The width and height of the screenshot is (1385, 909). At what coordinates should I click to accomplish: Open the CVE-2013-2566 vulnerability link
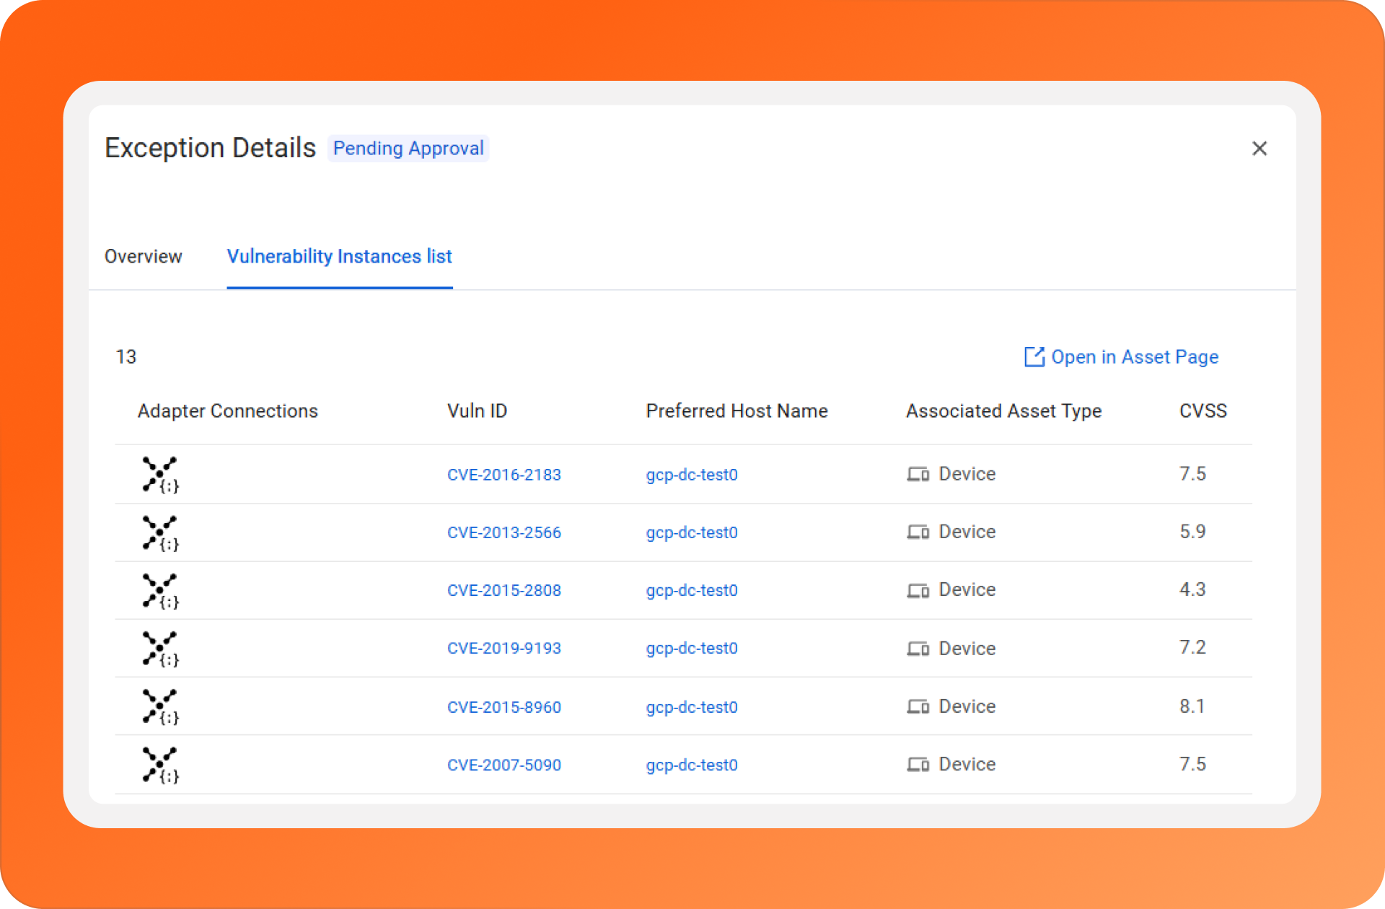(504, 532)
